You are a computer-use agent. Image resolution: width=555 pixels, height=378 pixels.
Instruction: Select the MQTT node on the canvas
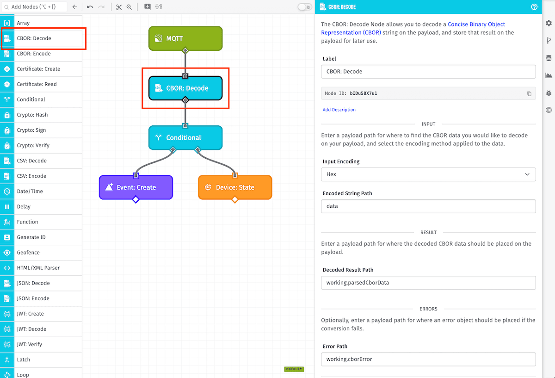(185, 39)
